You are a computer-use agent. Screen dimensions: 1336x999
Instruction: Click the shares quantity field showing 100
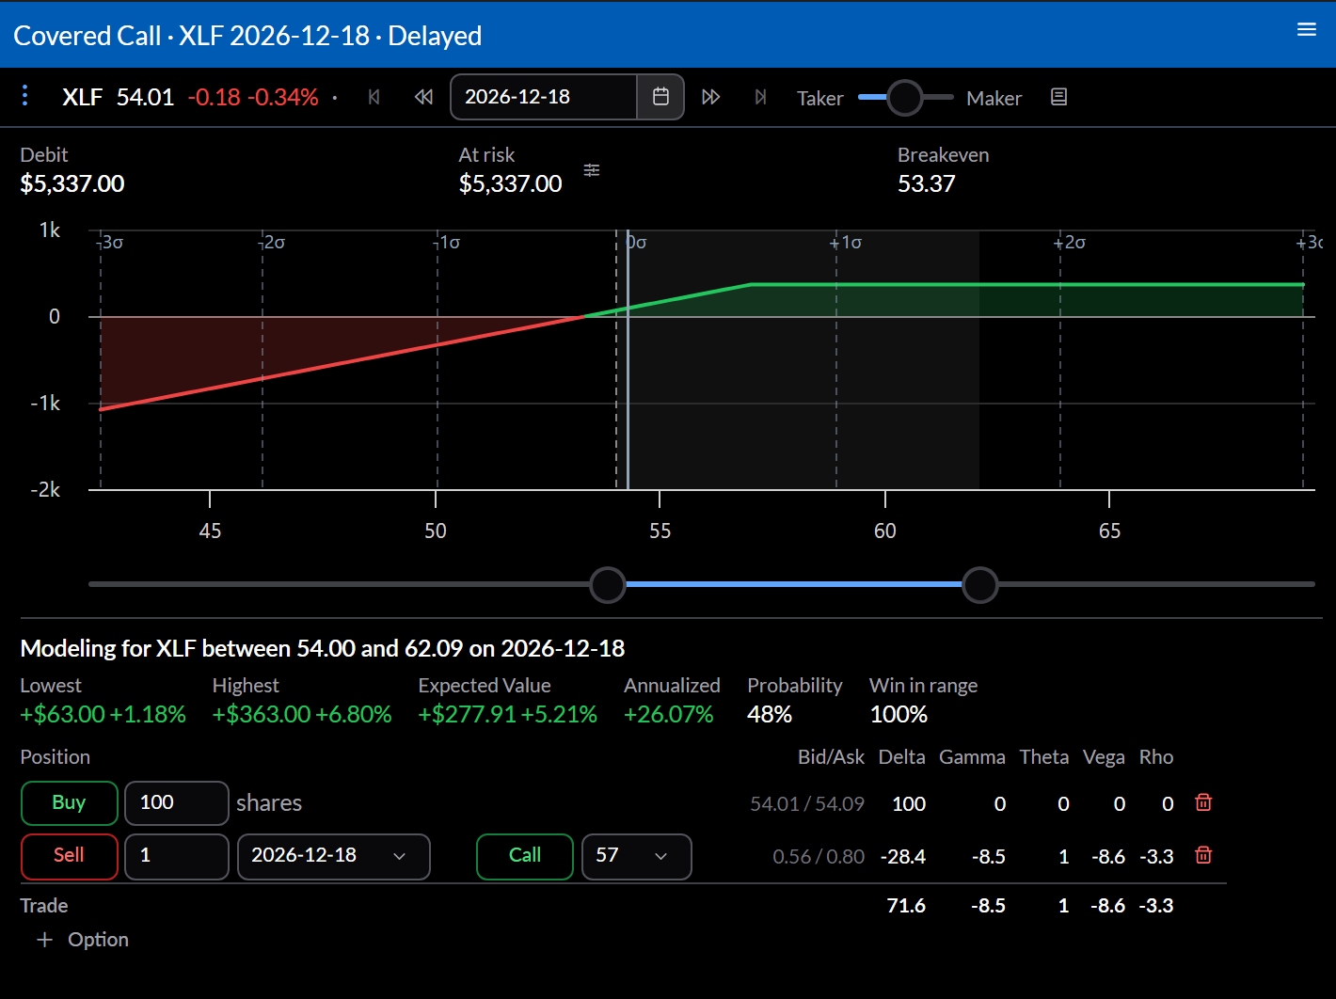(177, 803)
